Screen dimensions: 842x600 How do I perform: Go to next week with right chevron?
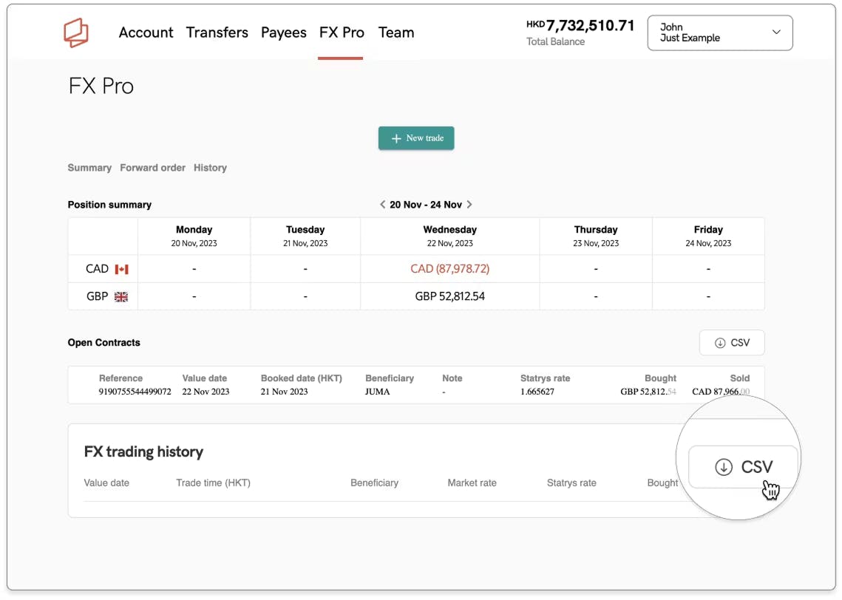[469, 205]
